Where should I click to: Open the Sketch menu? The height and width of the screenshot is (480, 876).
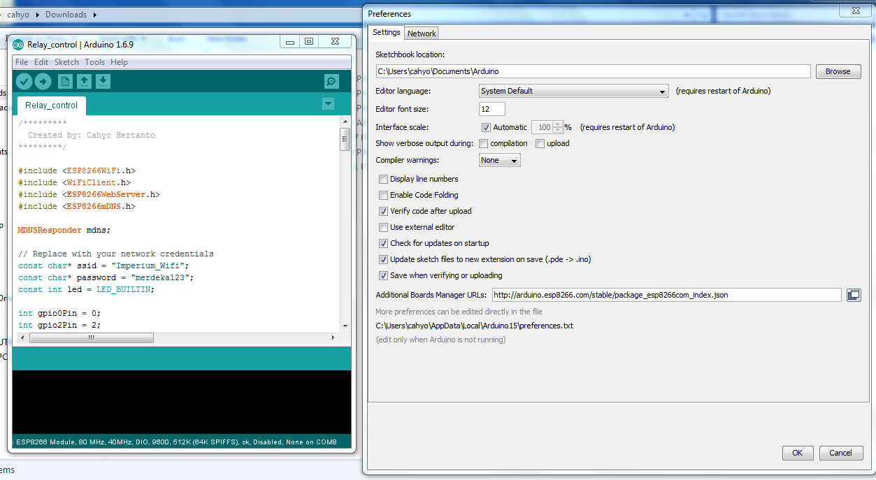click(x=66, y=62)
